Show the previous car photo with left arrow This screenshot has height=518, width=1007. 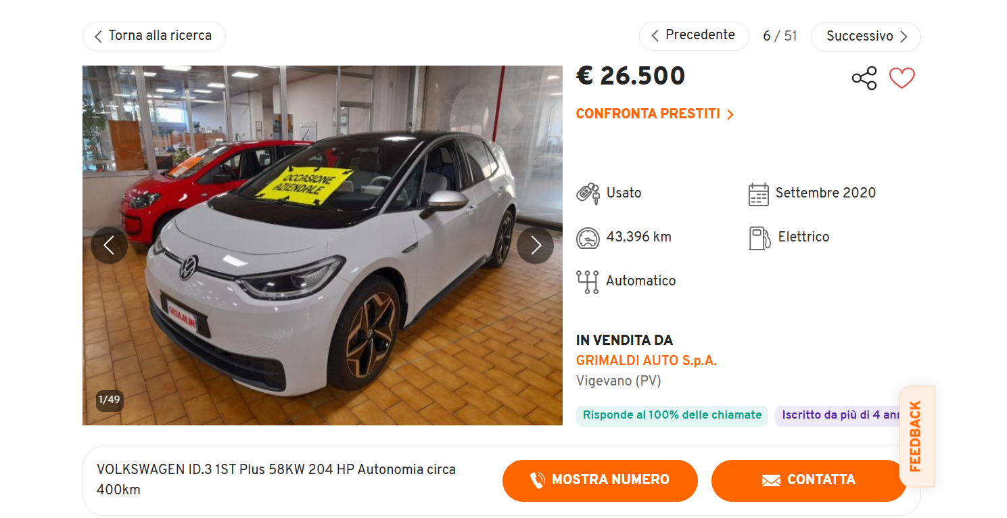(x=110, y=245)
